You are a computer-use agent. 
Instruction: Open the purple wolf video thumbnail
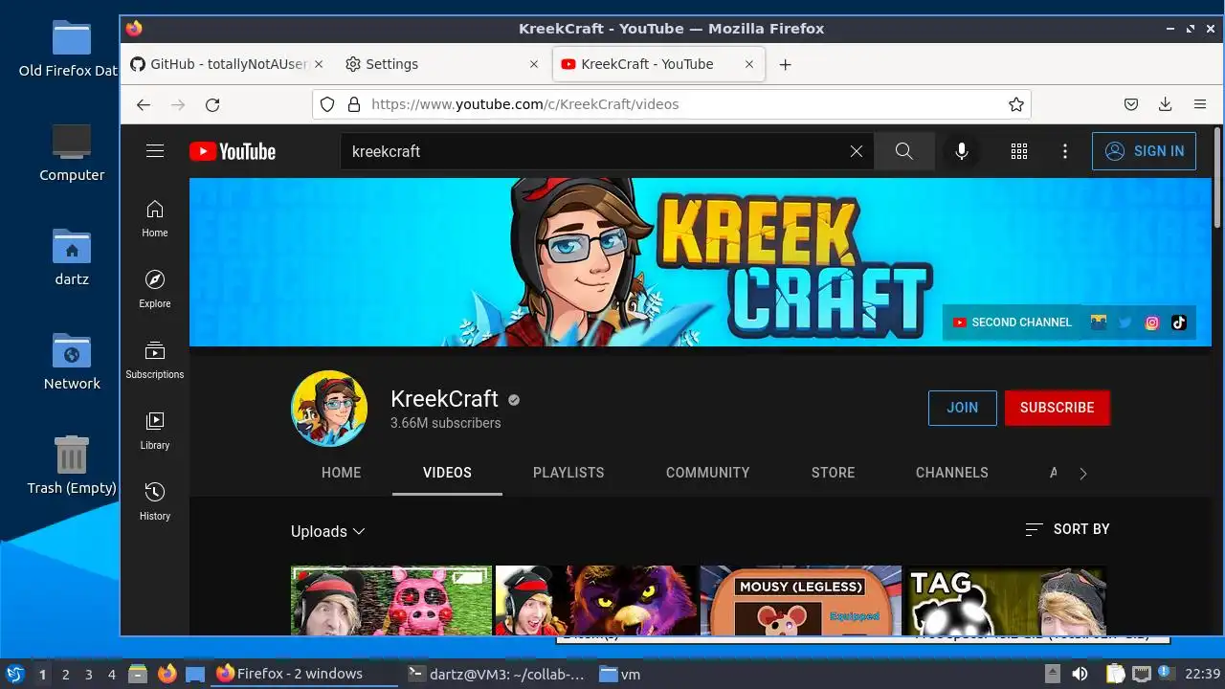(596, 600)
